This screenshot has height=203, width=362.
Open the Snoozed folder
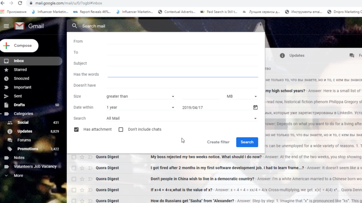pyautogui.click(x=21, y=79)
